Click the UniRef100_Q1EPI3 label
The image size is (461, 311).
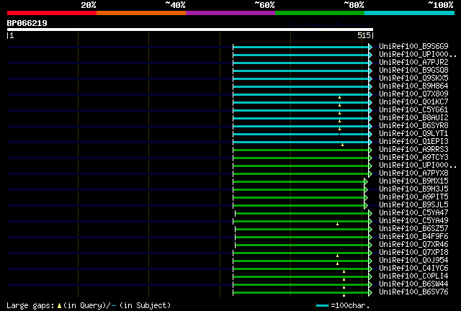click(x=413, y=142)
